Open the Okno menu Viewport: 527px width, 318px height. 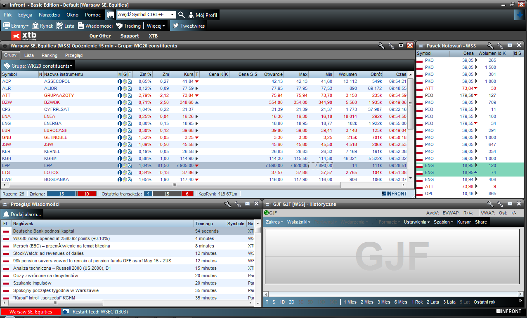click(x=73, y=15)
